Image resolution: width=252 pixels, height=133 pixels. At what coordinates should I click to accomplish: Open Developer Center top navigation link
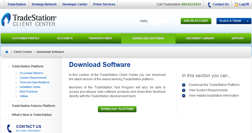tap(75, 4)
